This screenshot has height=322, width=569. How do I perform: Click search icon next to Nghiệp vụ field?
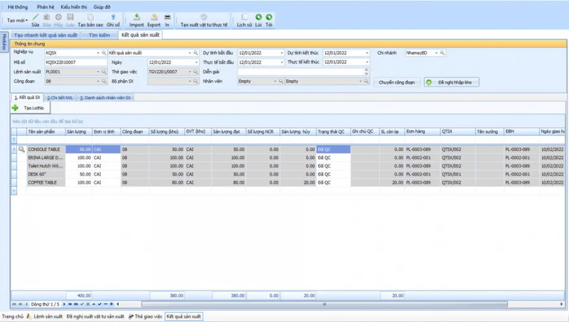coord(104,53)
